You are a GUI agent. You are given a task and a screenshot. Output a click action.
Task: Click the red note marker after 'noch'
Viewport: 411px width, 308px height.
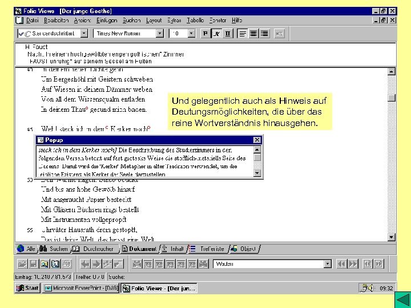coord(148,128)
